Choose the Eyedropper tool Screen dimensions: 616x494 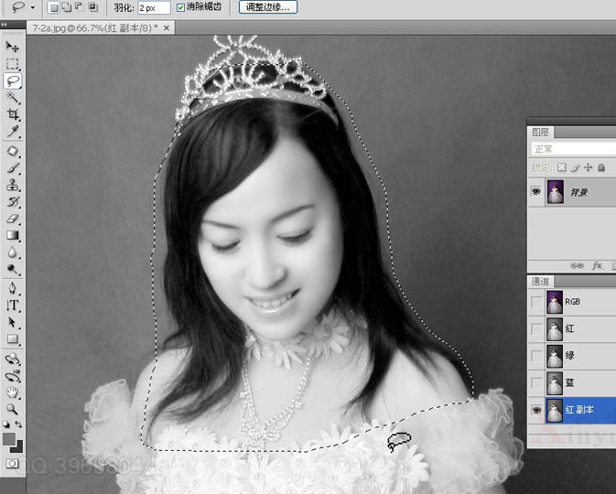[x=13, y=132]
